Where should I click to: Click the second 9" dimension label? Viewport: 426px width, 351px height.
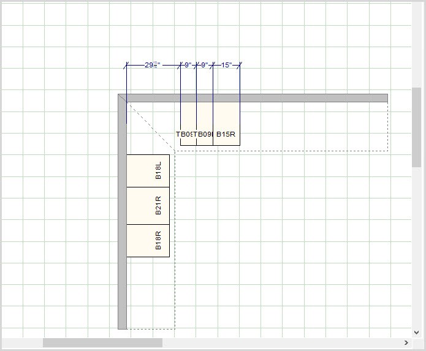(204, 65)
